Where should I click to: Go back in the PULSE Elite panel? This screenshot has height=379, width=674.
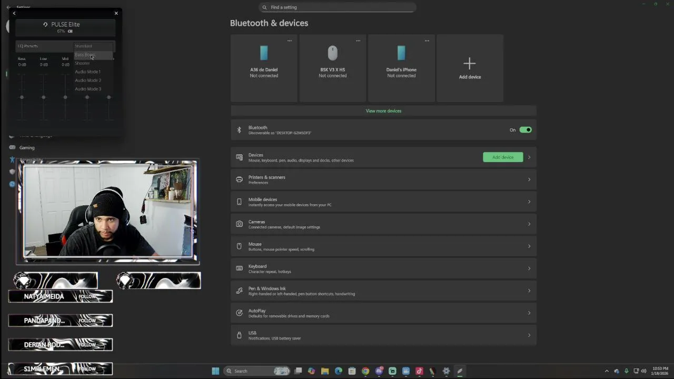click(x=14, y=13)
